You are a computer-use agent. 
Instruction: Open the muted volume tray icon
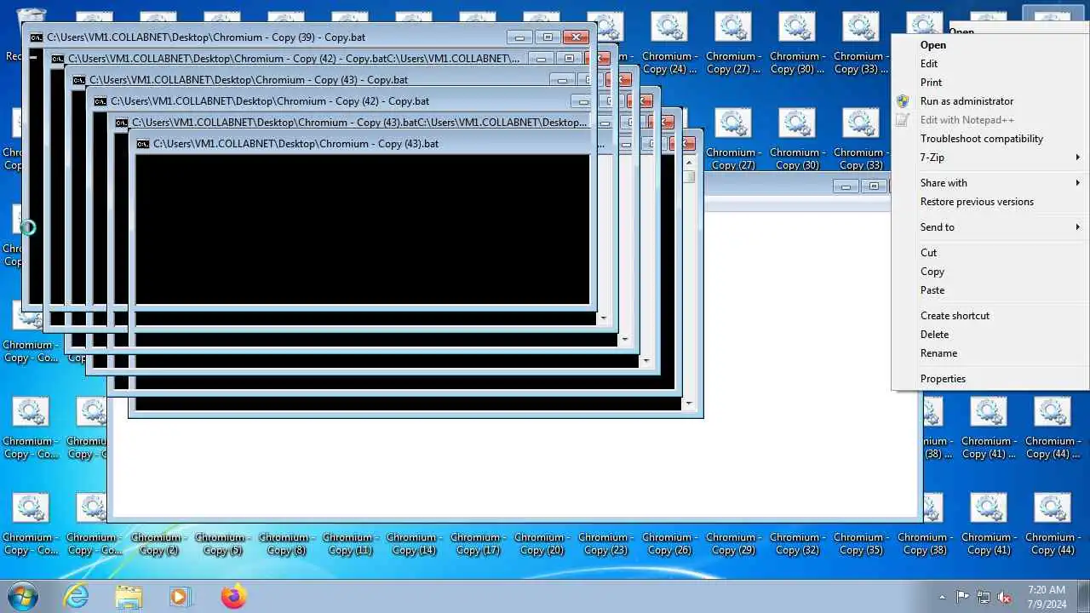pyautogui.click(x=1005, y=597)
